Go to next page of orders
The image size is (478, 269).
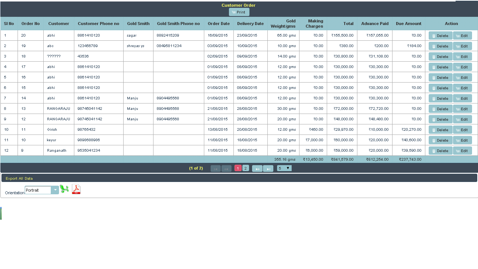click(x=257, y=168)
